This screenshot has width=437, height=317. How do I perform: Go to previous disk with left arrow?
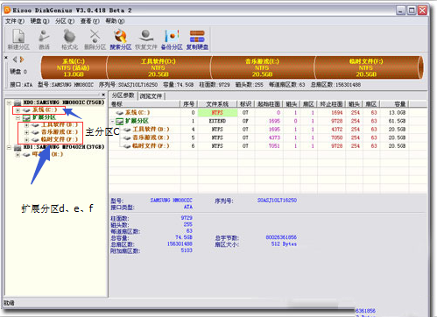(x=15, y=60)
